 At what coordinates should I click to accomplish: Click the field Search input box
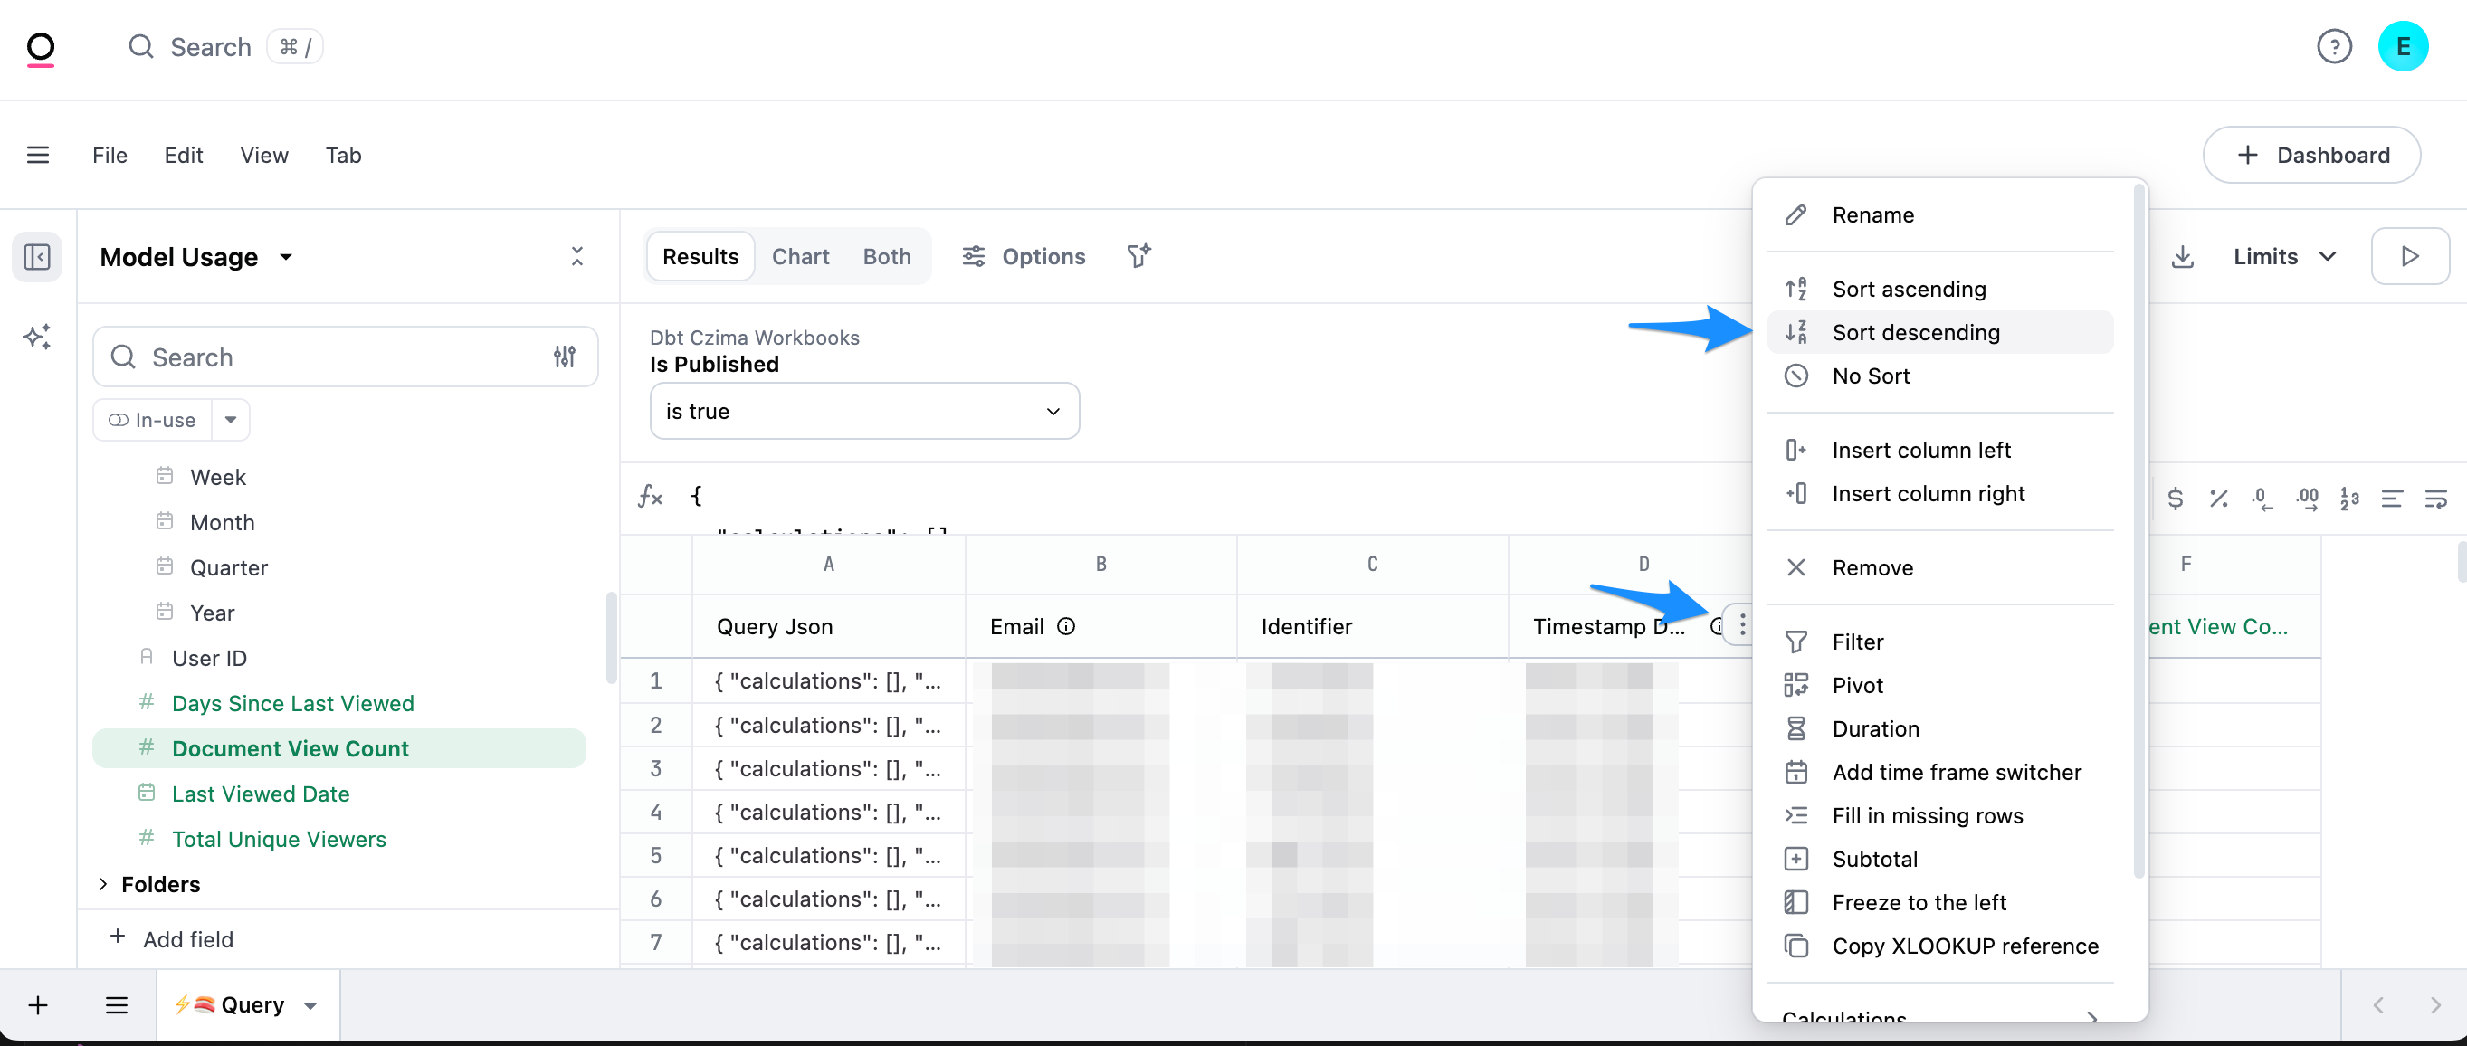point(326,357)
